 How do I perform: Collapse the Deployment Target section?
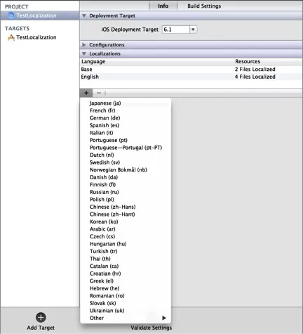[x=84, y=15]
